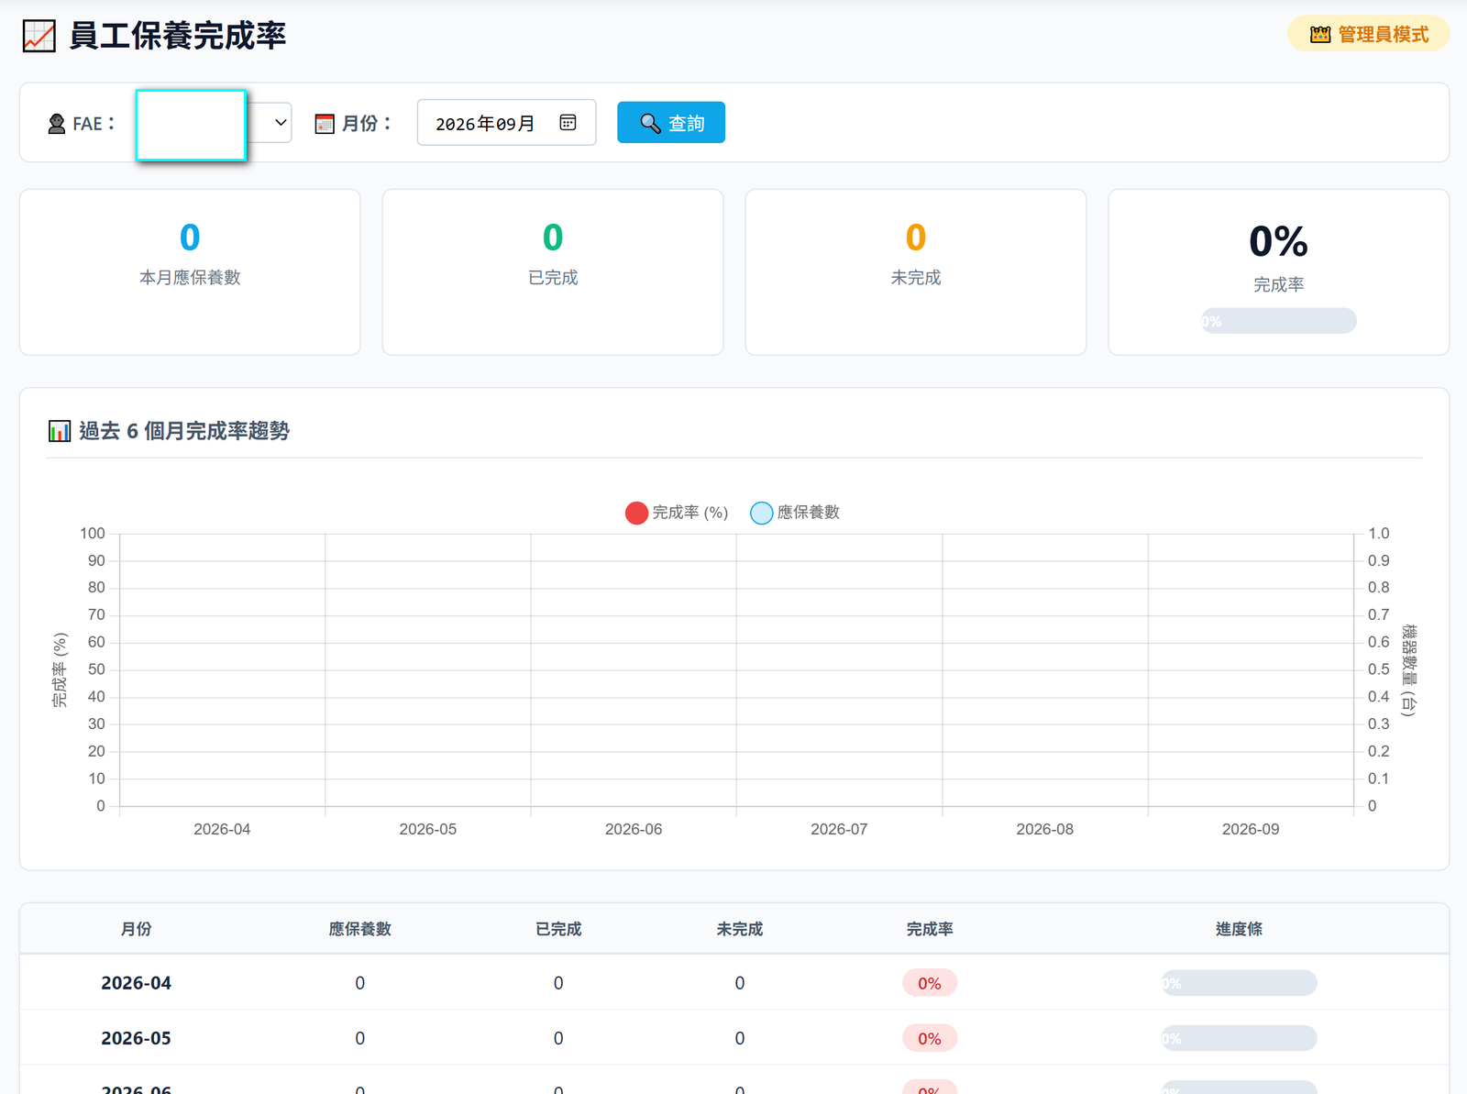Click the 本月應保養數 summary card
The width and height of the screenshot is (1467, 1094).
[x=190, y=272]
